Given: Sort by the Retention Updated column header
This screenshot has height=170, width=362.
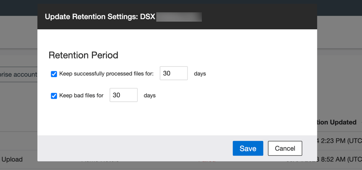Looking at the screenshot, I should point(336,122).
